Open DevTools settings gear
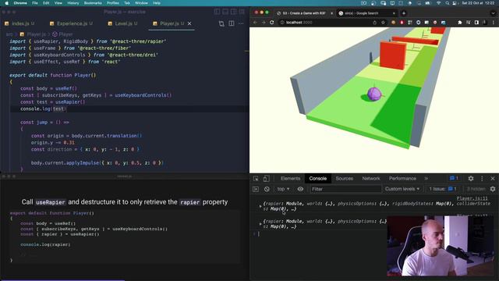 point(471,179)
